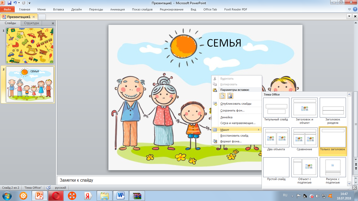Select the Пустой слайд layout
358x201 pixels.
[x=276, y=167]
